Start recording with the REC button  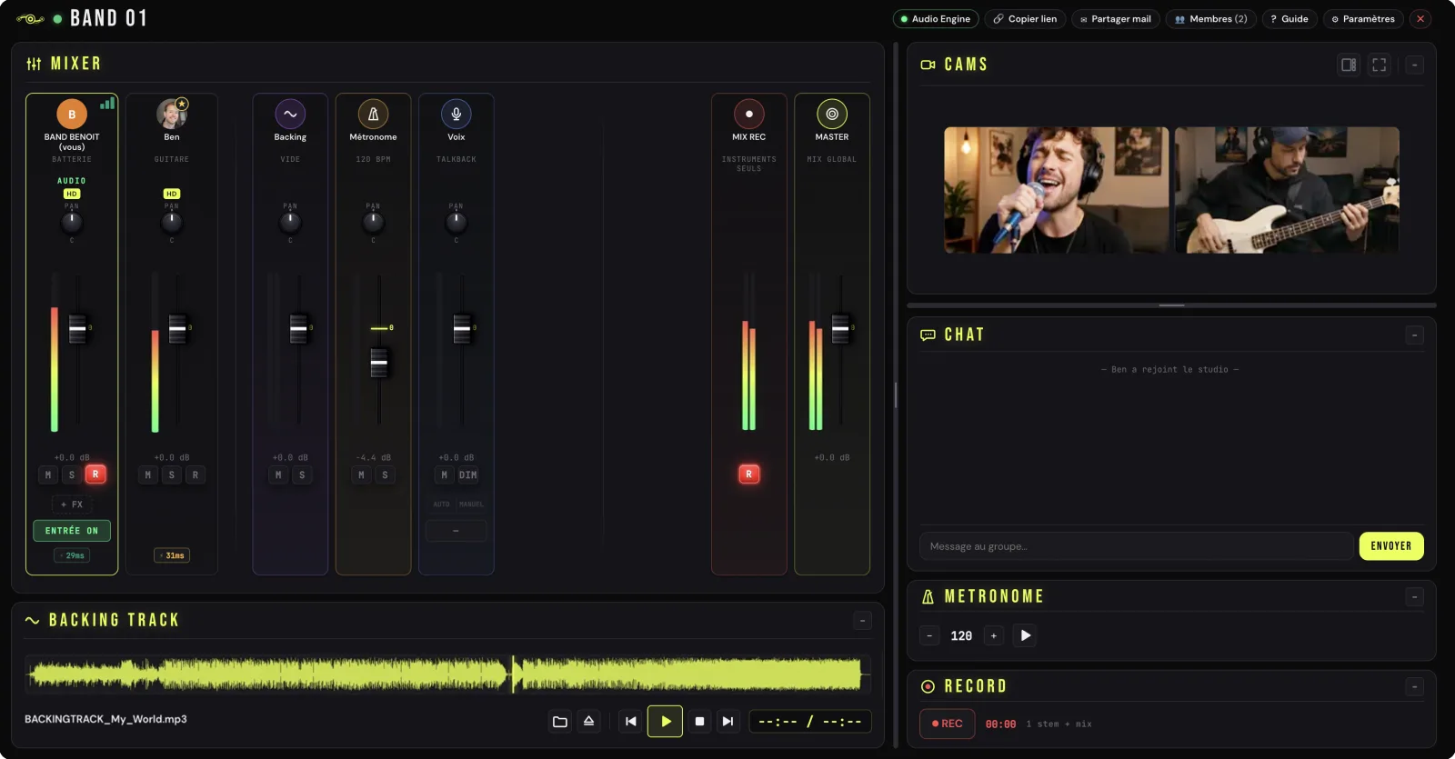(947, 724)
